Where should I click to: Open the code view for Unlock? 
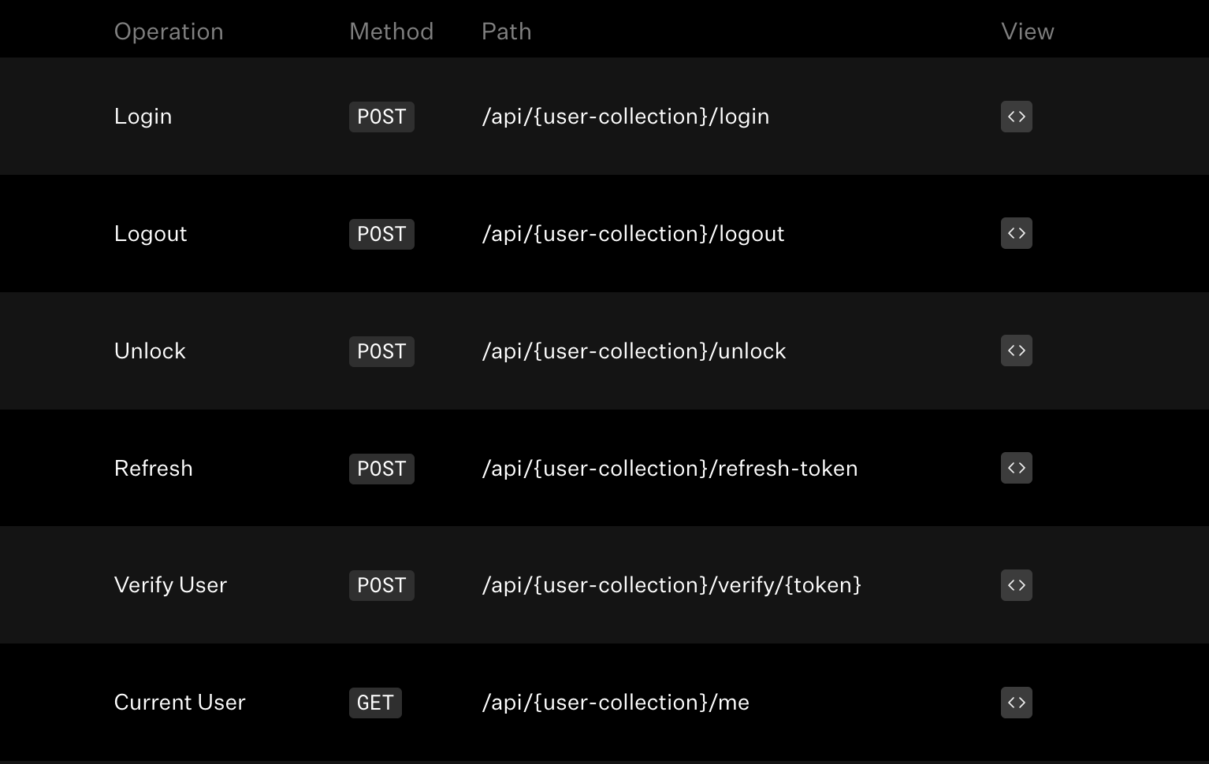tap(1016, 350)
